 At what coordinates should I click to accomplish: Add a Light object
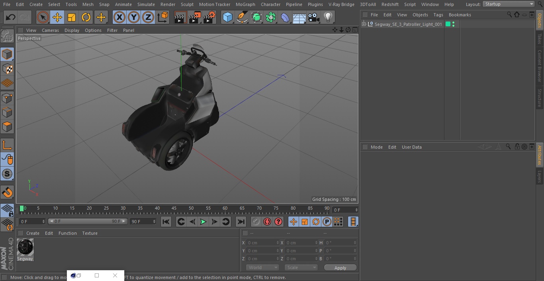pos(328,17)
